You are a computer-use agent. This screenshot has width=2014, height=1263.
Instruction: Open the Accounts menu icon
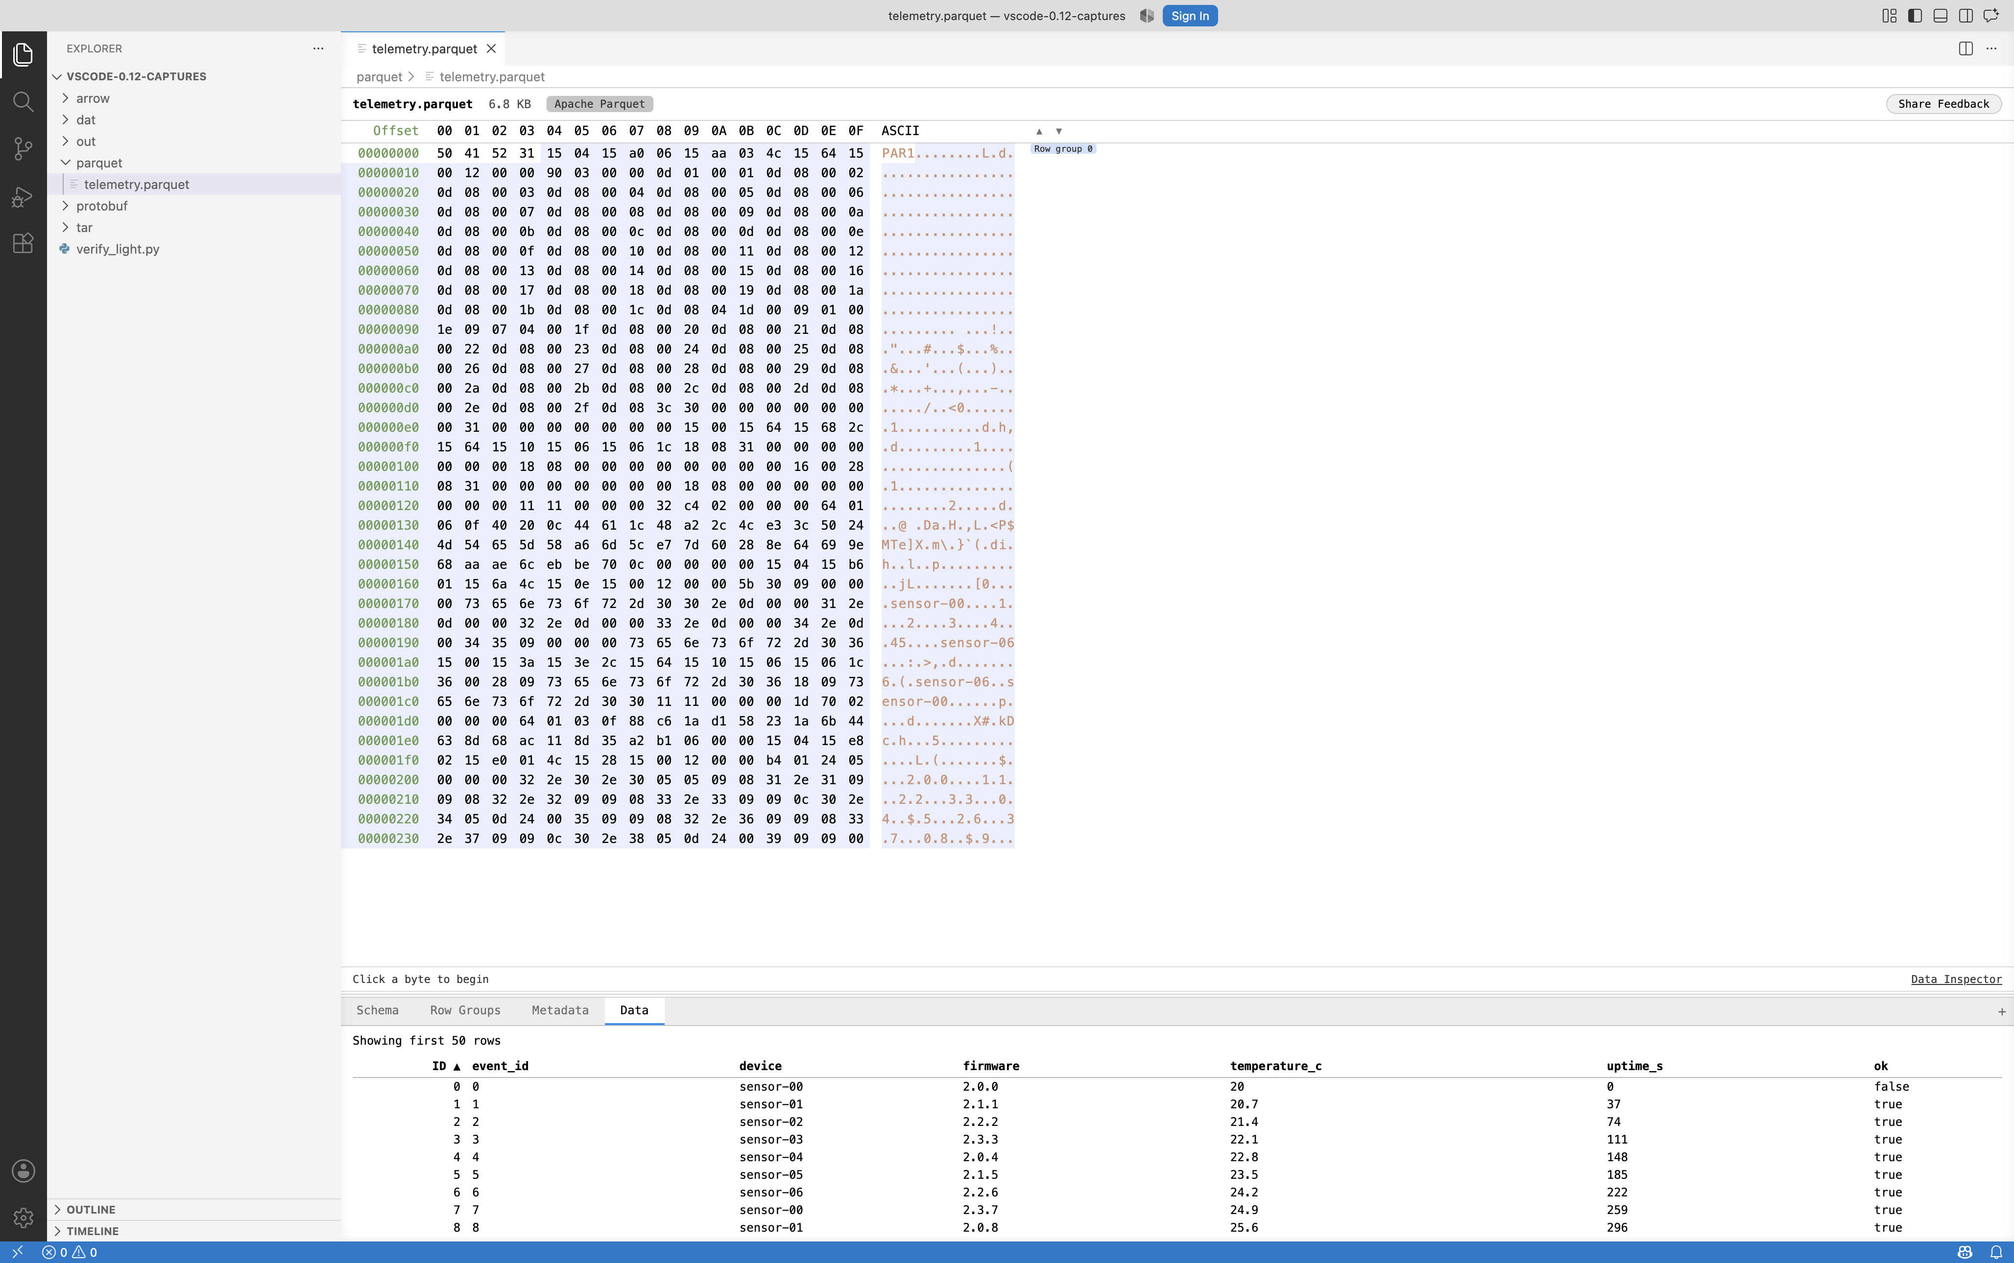tap(24, 1170)
